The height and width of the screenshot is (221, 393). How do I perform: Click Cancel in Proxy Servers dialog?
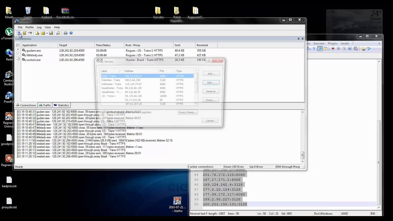point(210,121)
